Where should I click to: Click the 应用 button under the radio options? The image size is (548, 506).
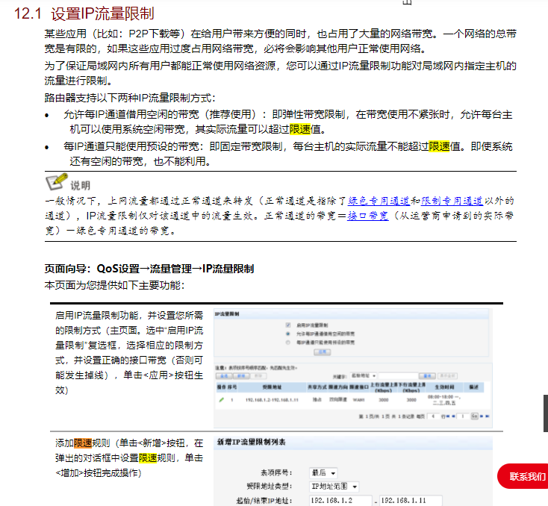click(x=323, y=352)
